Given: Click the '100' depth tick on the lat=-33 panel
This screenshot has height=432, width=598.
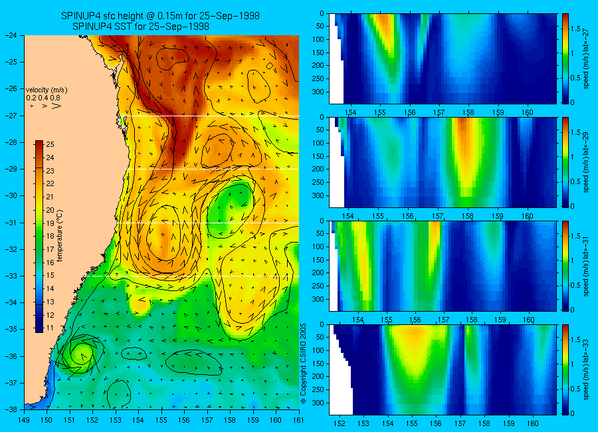Looking at the screenshot, I should pos(318,350).
